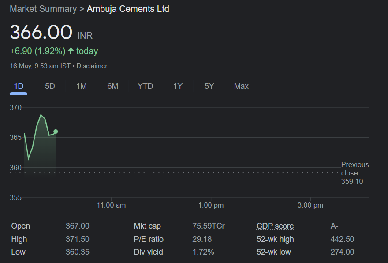The image size is (388, 263).
Task: Switch to the 5D chart tab
Action: point(50,86)
